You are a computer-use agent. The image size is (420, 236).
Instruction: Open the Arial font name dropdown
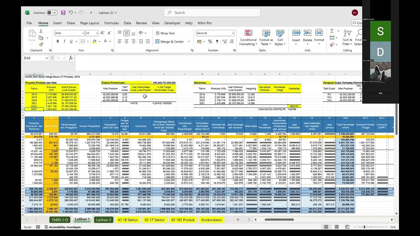point(83,33)
